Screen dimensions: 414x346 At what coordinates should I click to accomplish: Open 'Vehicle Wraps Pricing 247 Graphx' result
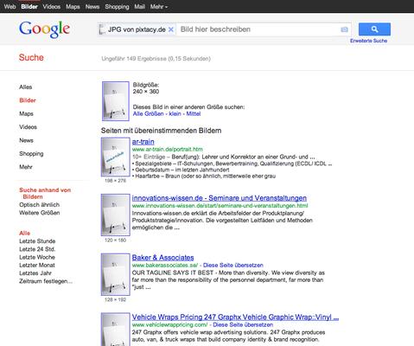235,317
